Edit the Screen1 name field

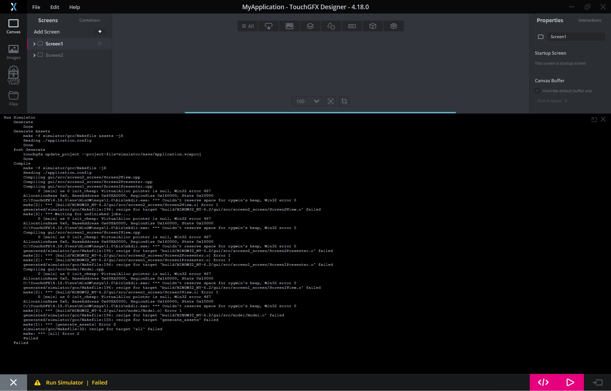point(576,37)
